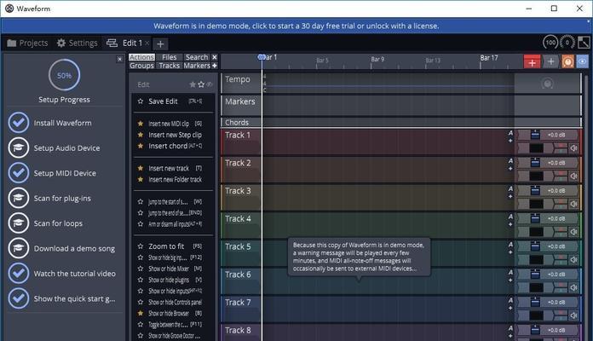
Task: Close the Edit 1 tab
Action: (147, 43)
